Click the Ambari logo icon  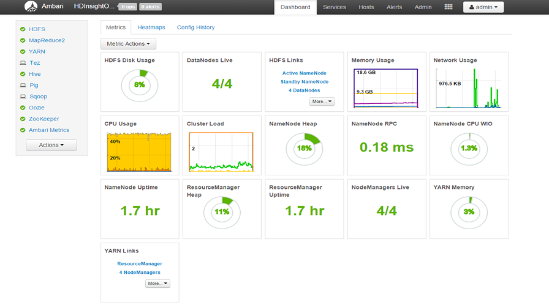click(x=31, y=7)
